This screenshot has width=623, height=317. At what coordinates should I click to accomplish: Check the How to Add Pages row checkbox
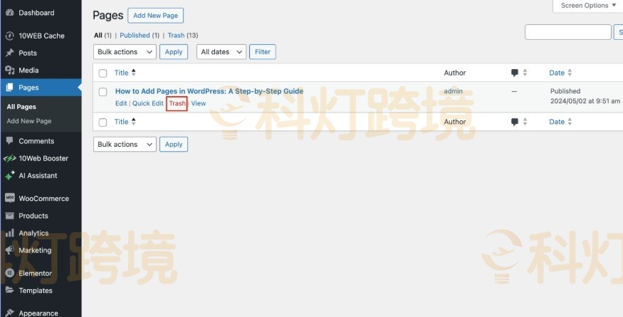point(103,92)
